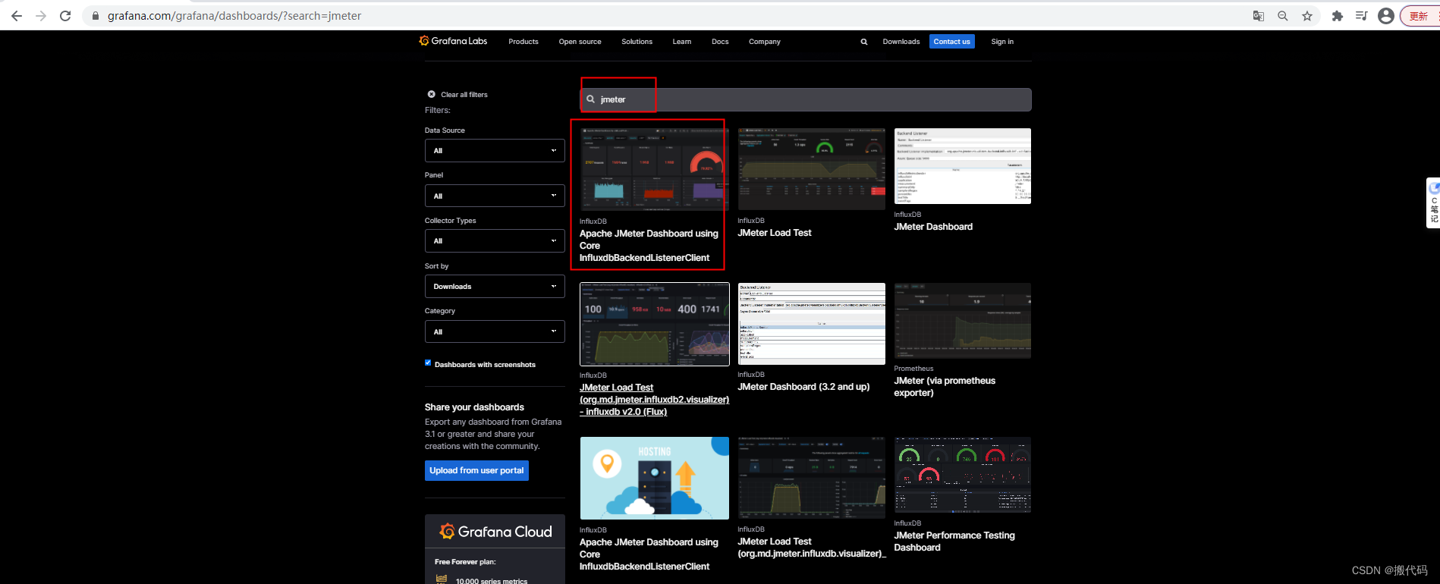Open third-row JMeter Load Test visualizer thumbnail
1440x584 pixels.
tap(811, 478)
